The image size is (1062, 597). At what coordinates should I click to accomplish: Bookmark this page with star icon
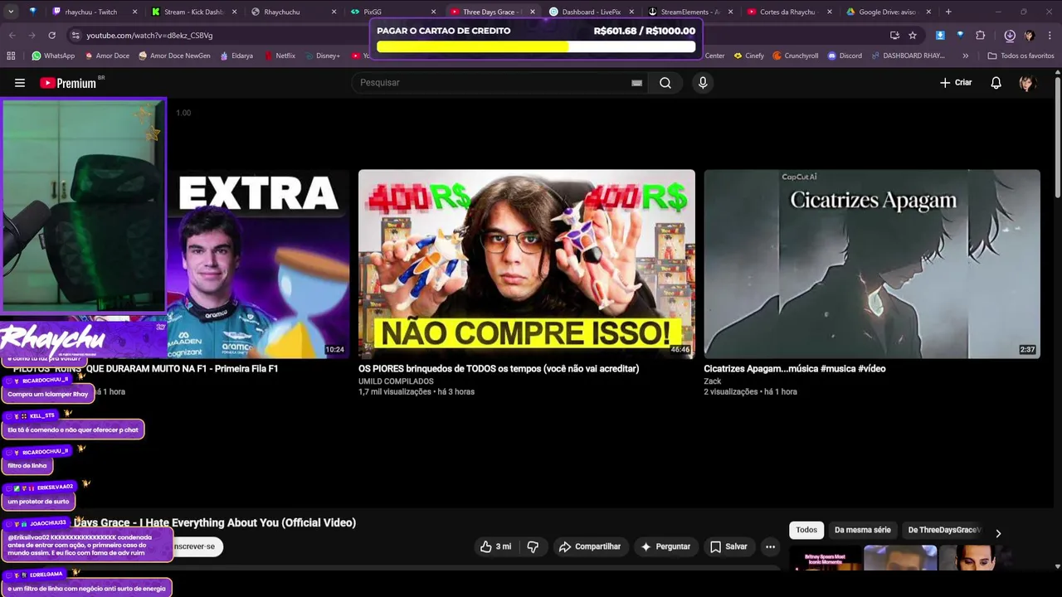click(x=913, y=36)
